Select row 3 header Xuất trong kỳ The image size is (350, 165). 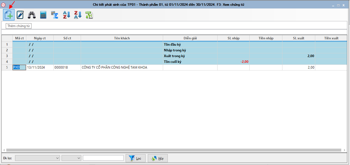point(7,56)
